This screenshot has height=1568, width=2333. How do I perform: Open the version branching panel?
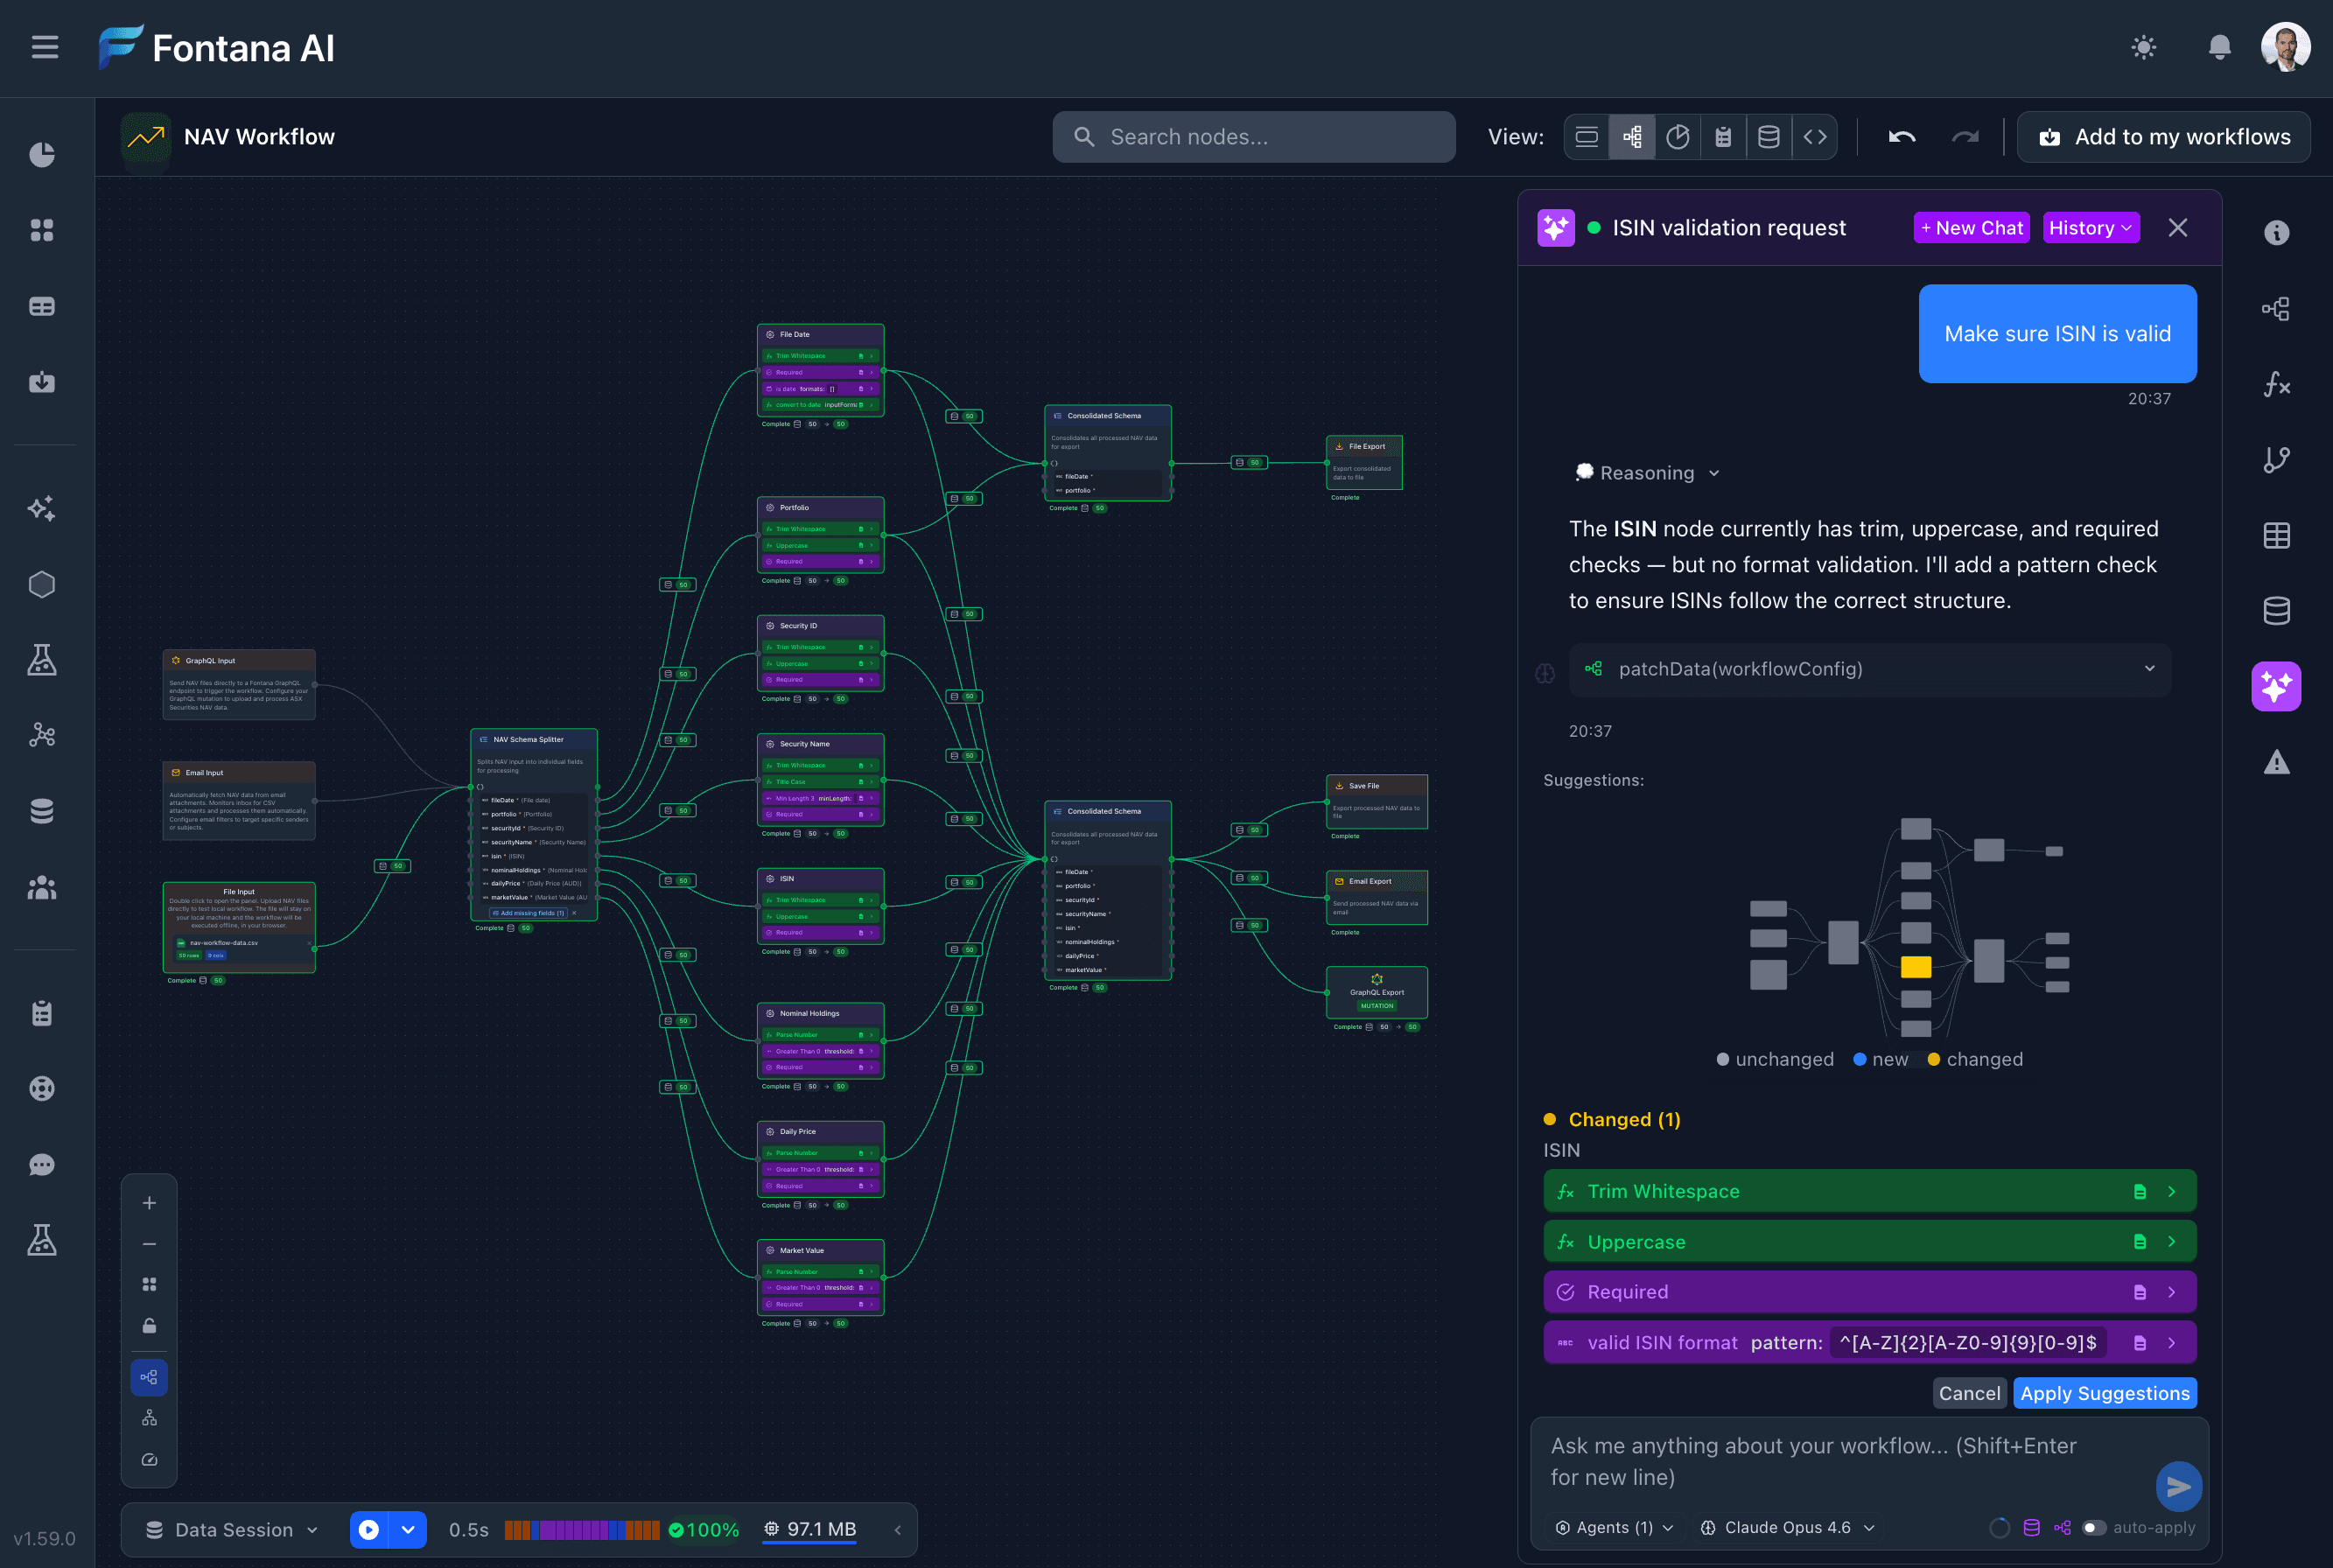pyautogui.click(x=2277, y=459)
